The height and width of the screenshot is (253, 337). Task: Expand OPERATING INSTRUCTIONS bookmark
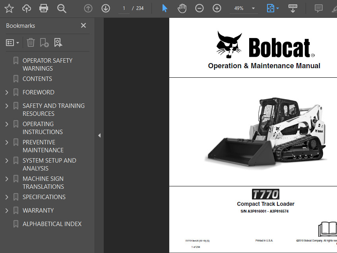pyautogui.click(x=7, y=124)
